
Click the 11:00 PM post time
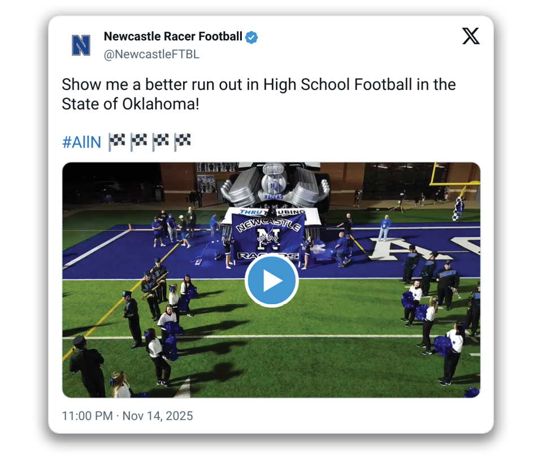[x=88, y=416]
